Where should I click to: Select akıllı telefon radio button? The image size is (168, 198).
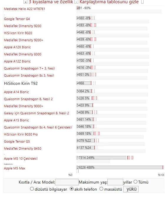71,189
